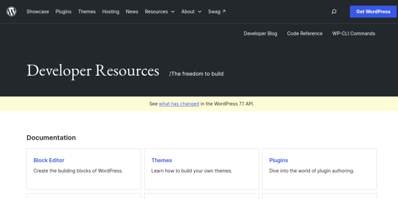
Task: Open the search magnifier icon
Action: click(x=334, y=11)
